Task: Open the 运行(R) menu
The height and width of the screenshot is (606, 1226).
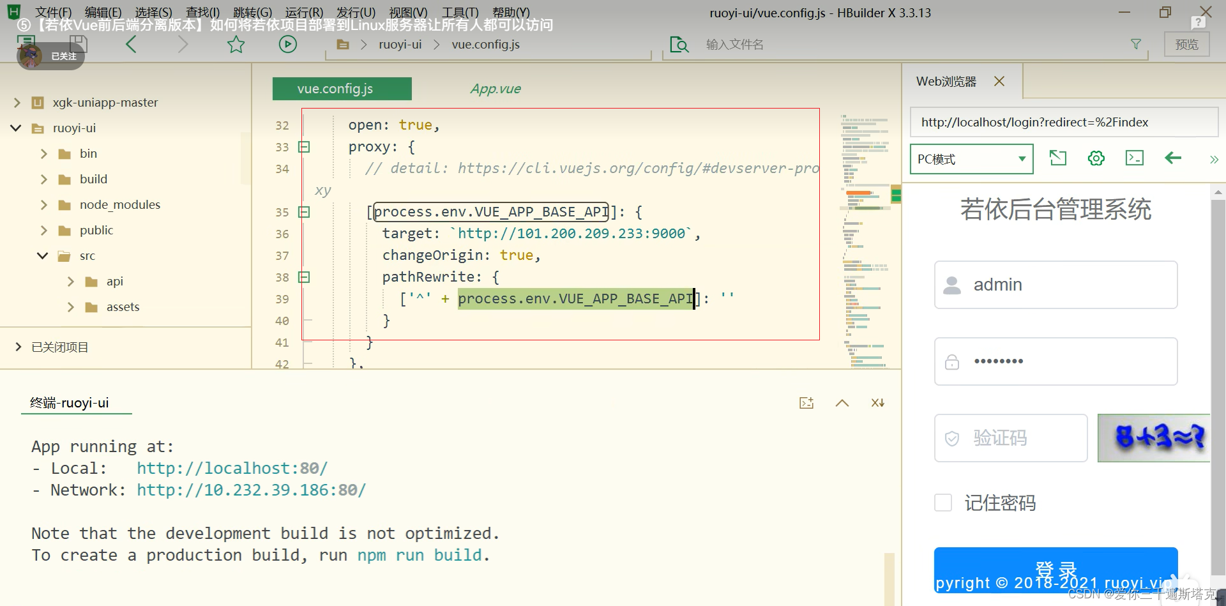Action: (x=304, y=12)
